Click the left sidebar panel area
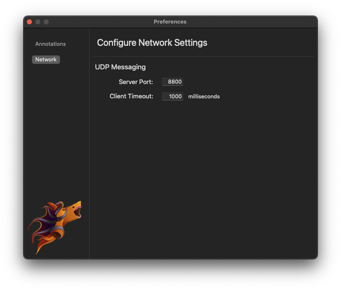Screen dimensions: 341x290 tap(57, 126)
